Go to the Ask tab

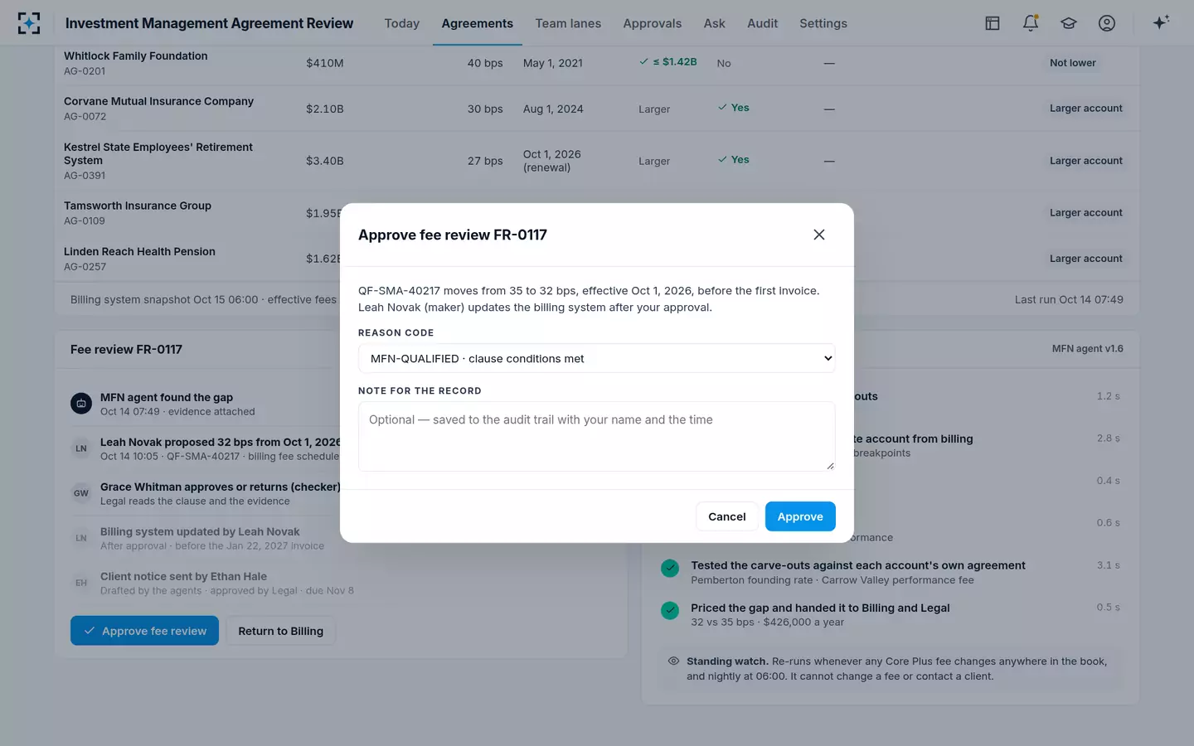[x=715, y=23]
